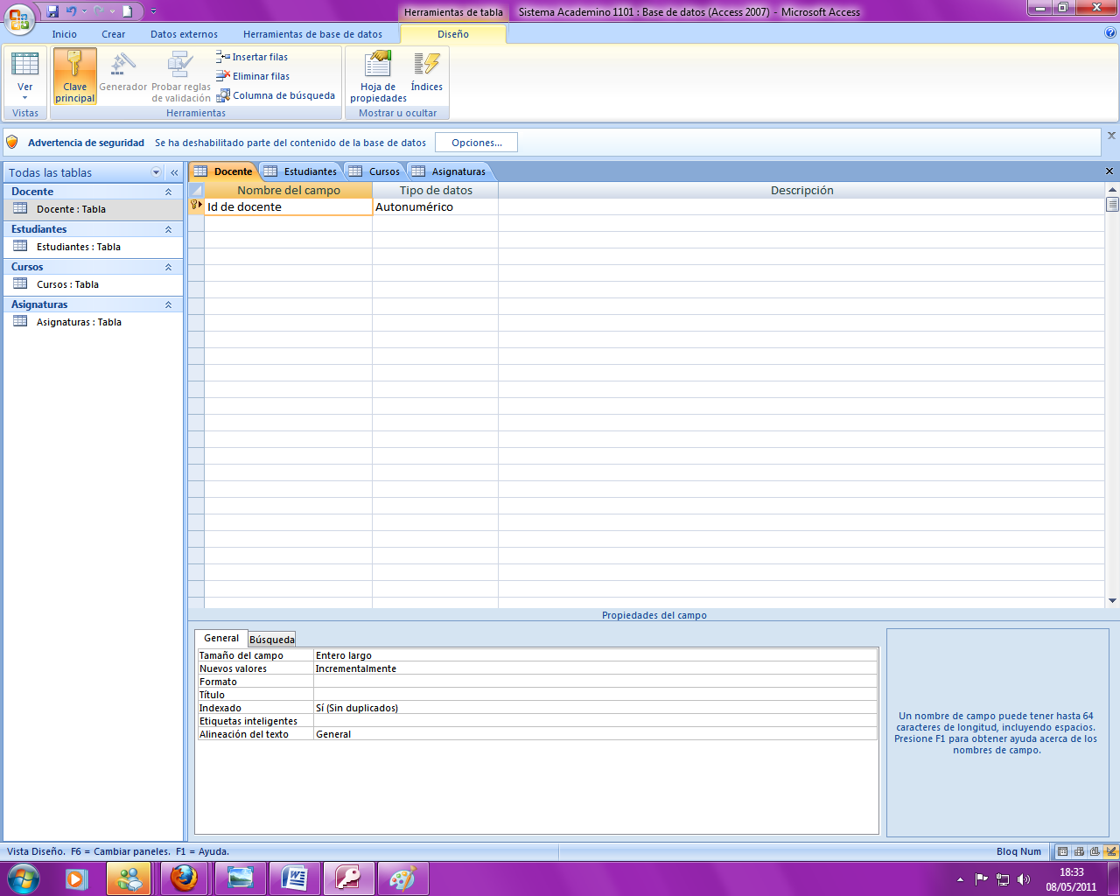Image resolution: width=1120 pixels, height=896 pixels.
Task: Undo using the quick access arrow
Action: coord(71,11)
